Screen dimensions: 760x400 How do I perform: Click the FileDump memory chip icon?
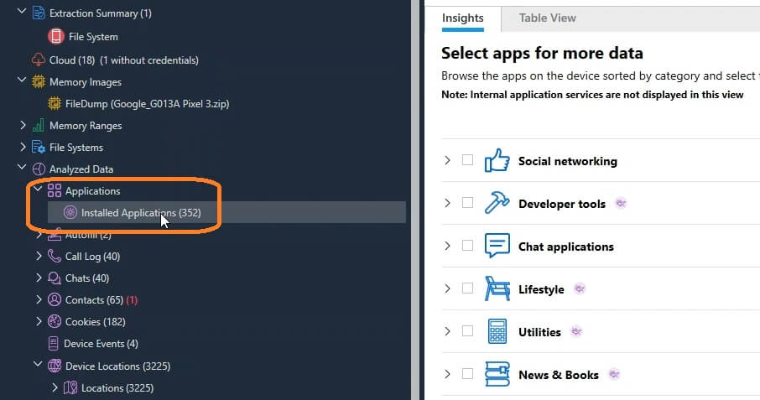click(55, 104)
